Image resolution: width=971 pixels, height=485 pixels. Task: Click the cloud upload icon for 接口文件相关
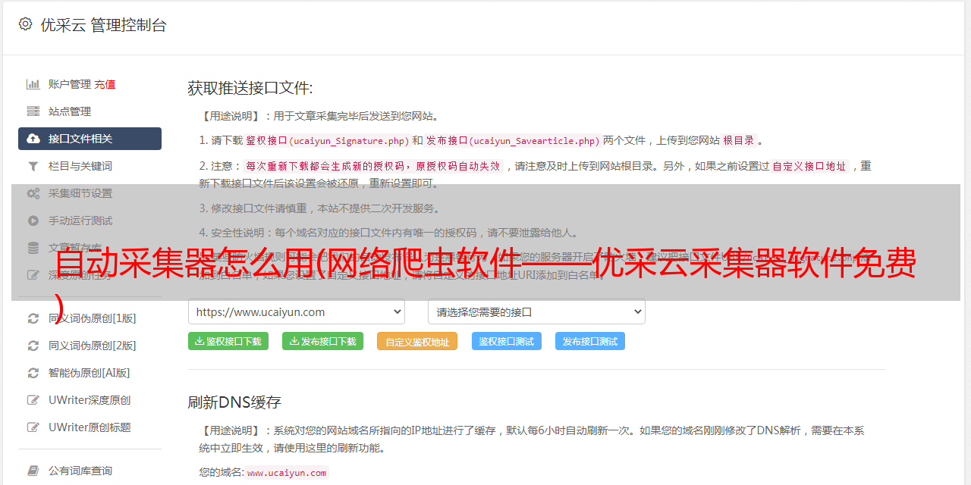click(x=33, y=139)
